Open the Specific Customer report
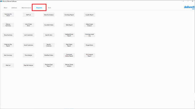The height and width of the screenshot is (109, 195). [49, 45]
